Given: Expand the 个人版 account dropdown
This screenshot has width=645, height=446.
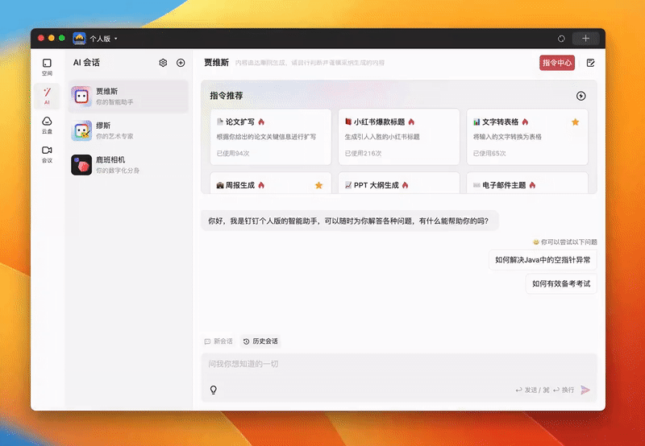Looking at the screenshot, I should coord(115,38).
